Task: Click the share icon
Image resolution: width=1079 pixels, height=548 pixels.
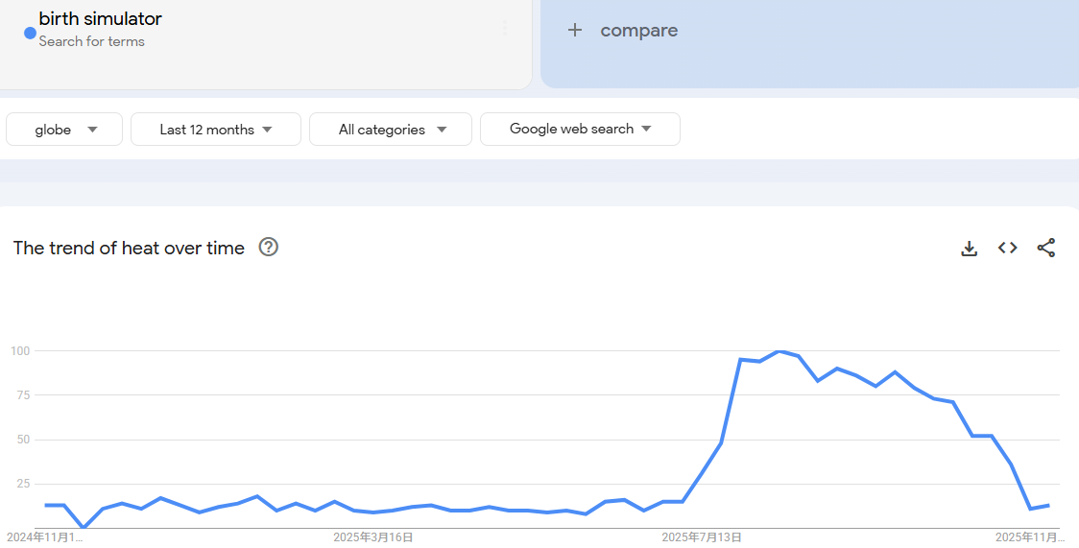Action: (1046, 248)
